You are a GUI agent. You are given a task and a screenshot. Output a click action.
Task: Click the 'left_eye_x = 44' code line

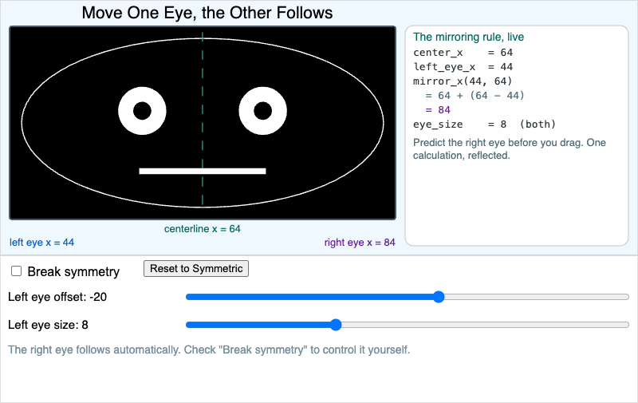coord(463,67)
